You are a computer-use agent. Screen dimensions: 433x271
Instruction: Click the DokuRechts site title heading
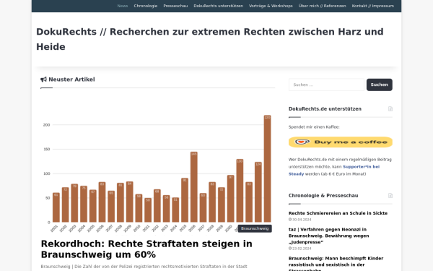pyautogui.click(x=210, y=39)
